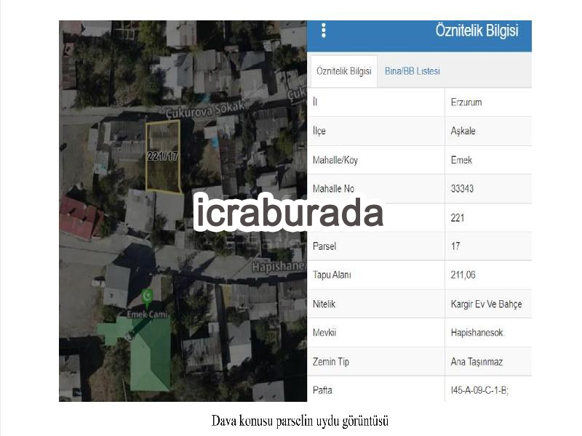The height and width of the screenshot is (436, 582).
Task: Click the Mevkii value Hapishanesok
Action: click(477, 333)
